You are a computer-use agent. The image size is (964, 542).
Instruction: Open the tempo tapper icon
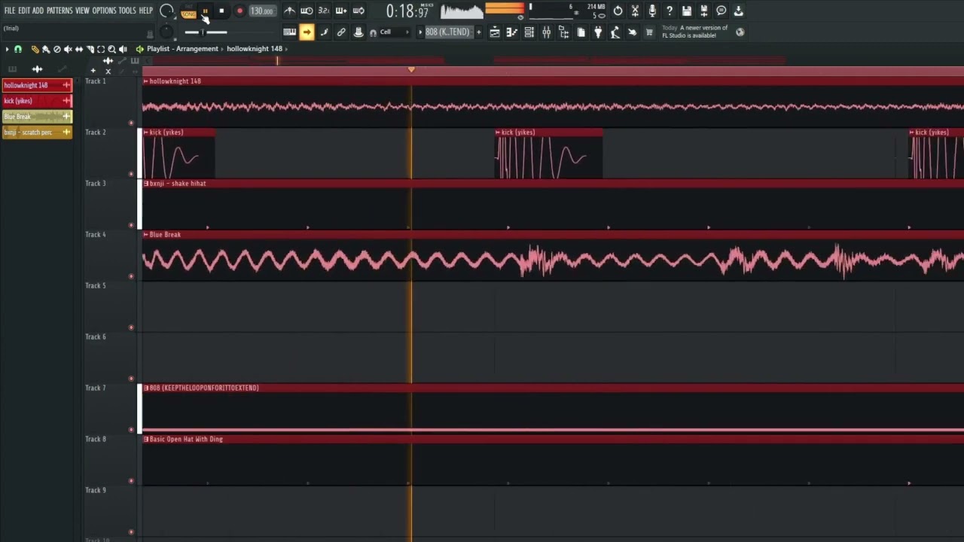(x=615, y=32)
